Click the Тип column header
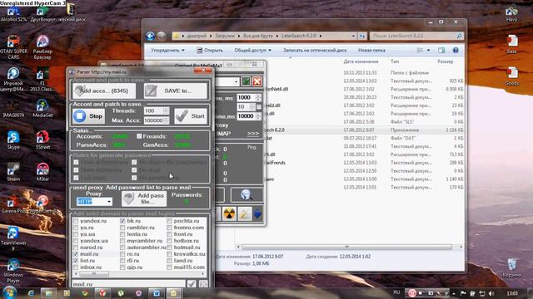The width and height of the screenshot is (533, 299). (x=395, y=61)
